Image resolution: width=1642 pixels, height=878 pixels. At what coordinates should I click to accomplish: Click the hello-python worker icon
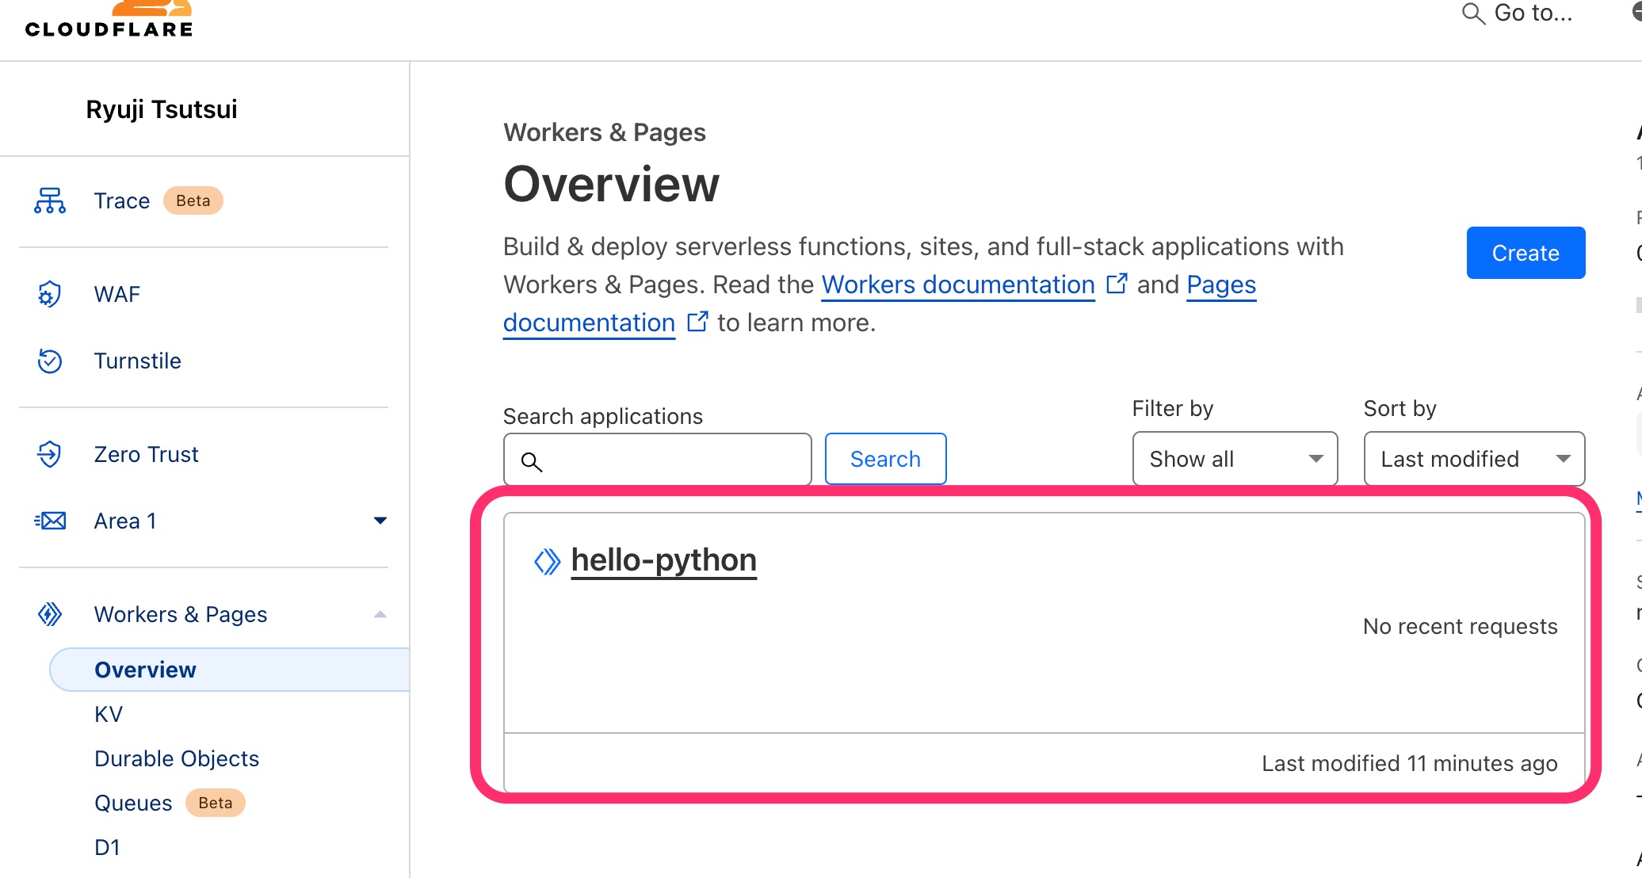point(547,561)
